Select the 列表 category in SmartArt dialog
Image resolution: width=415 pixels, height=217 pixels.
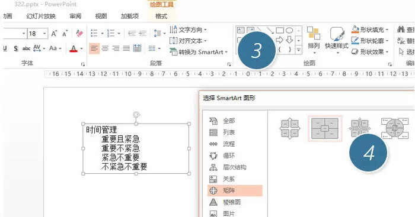click(x=235, y=132)
